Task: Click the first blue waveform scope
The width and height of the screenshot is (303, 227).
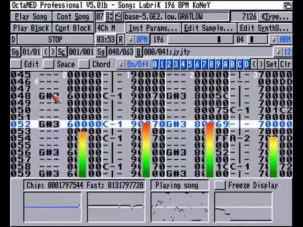Action: (52, 207)
